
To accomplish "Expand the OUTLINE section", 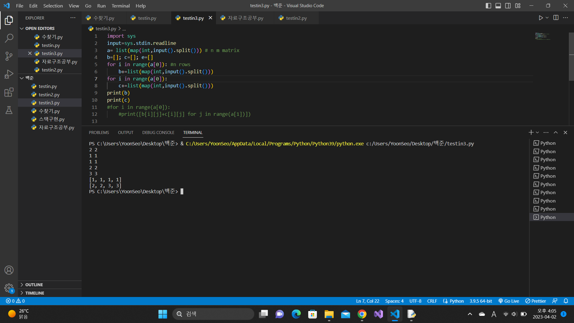I will pos(34,285).
